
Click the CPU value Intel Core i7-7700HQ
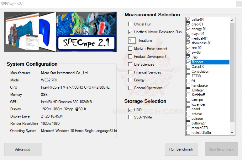(75, 87)
